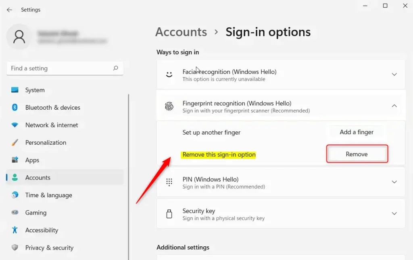Click the PIN keypad icon

point(169,182)
